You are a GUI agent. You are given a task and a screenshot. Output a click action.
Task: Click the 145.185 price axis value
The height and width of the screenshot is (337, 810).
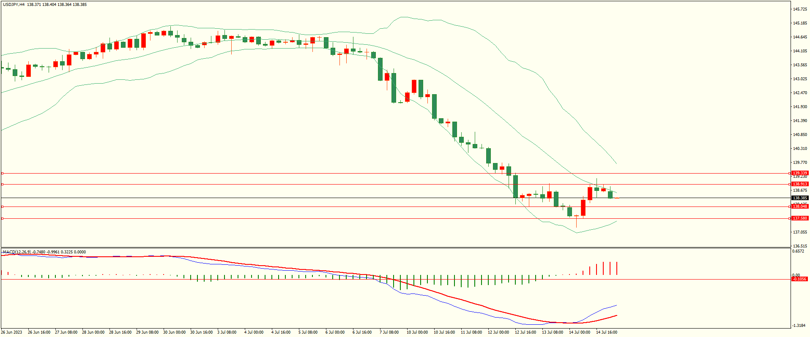(x=800, y=23)
